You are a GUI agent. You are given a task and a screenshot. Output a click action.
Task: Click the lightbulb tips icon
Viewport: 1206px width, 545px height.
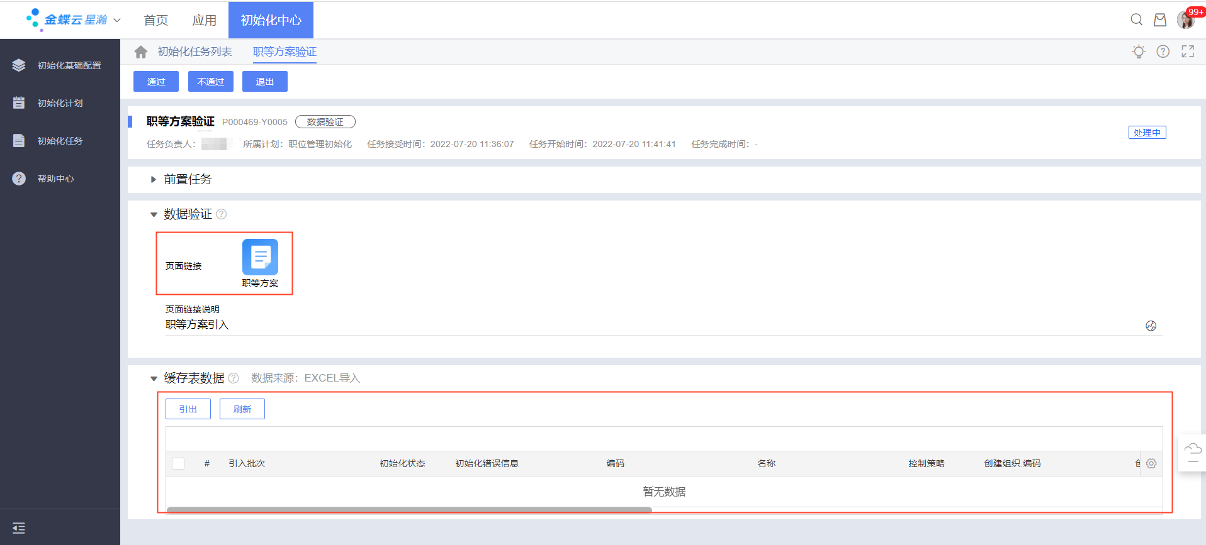click(1138, 52)
